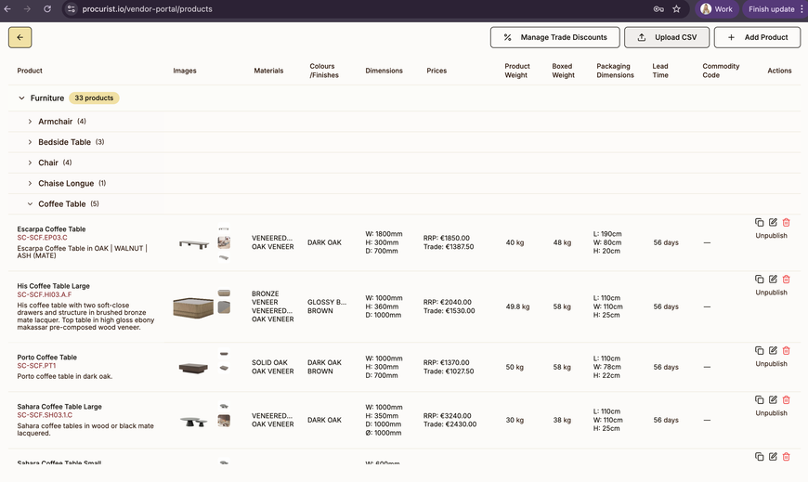Open Manage Trade Discounts
This screenshot has width=808, height=482.
(555, 37)
